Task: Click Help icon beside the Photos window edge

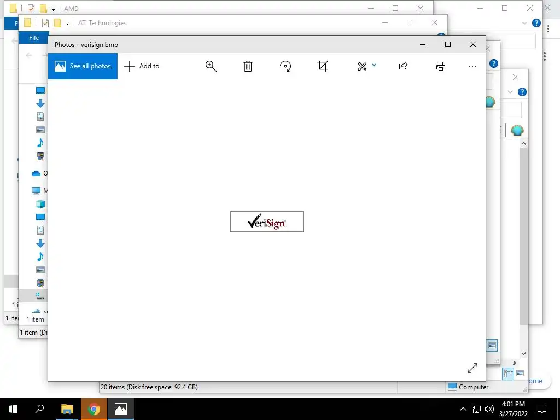Action: (494, 63)
